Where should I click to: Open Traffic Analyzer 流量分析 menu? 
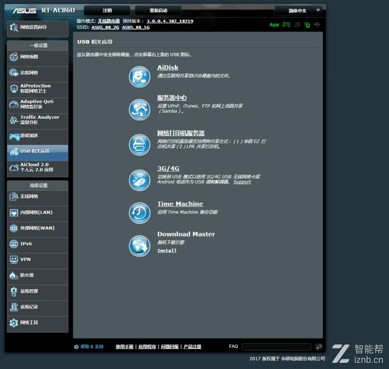point(38,120)
